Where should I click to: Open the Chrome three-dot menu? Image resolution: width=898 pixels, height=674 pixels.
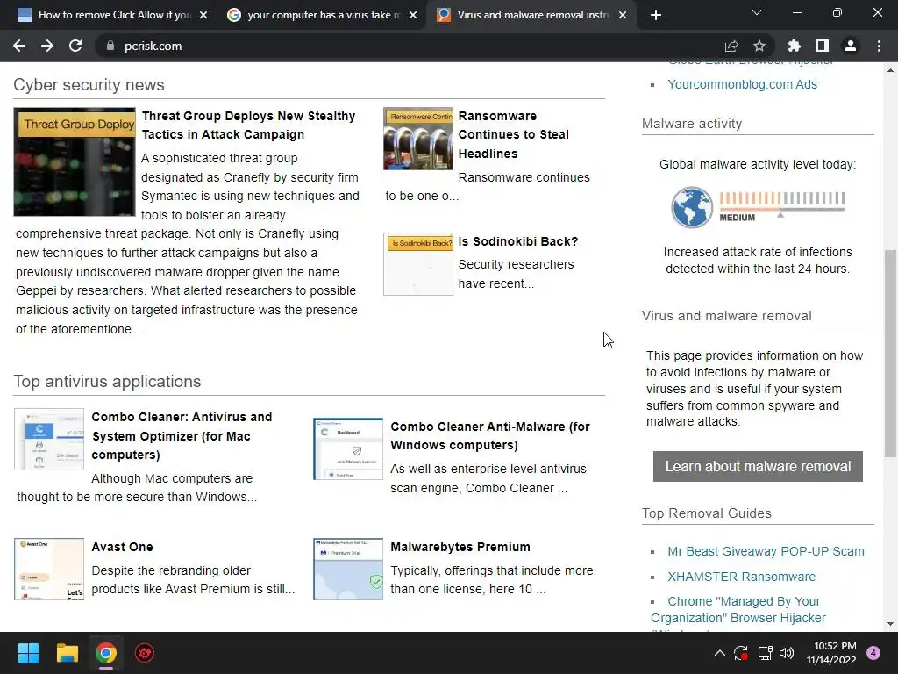click(x=879, y=46)
